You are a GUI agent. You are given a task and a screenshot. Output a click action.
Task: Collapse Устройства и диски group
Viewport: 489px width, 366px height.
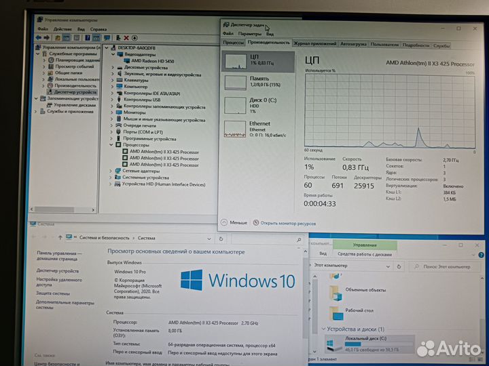click(x=323, y=329)
